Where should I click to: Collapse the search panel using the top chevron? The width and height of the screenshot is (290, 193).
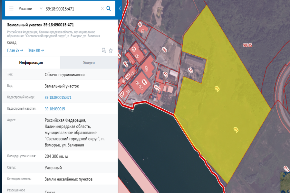[x=120, y=8]
